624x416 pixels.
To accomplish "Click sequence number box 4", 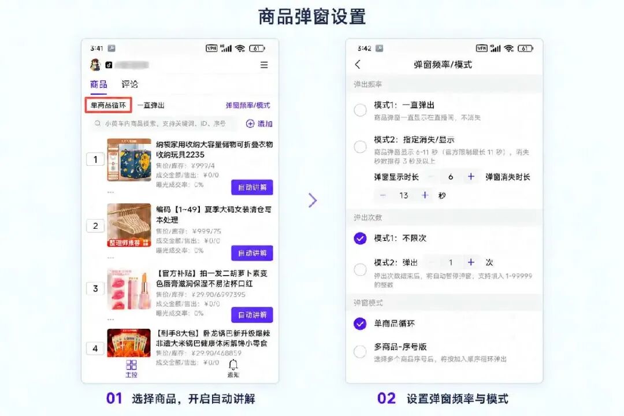I will [95, 349].
